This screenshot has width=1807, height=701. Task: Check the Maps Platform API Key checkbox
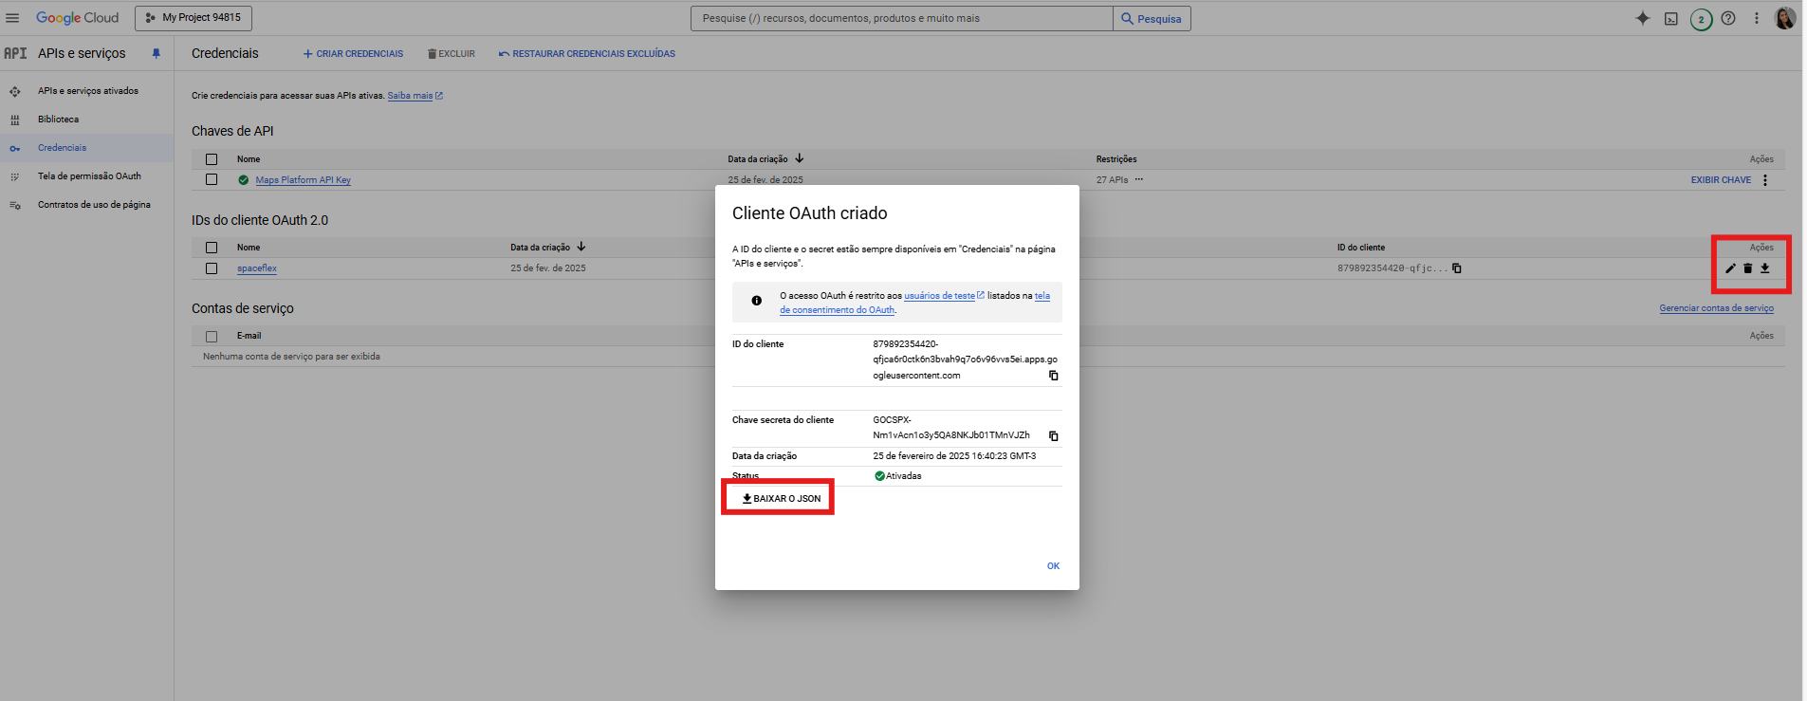pyautogui.click(x=212, y=179)
